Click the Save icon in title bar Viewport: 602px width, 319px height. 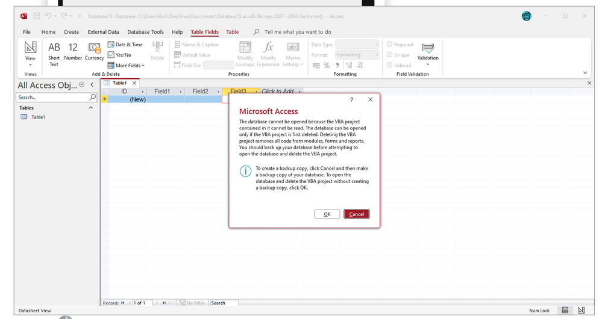tap(37, 16)
